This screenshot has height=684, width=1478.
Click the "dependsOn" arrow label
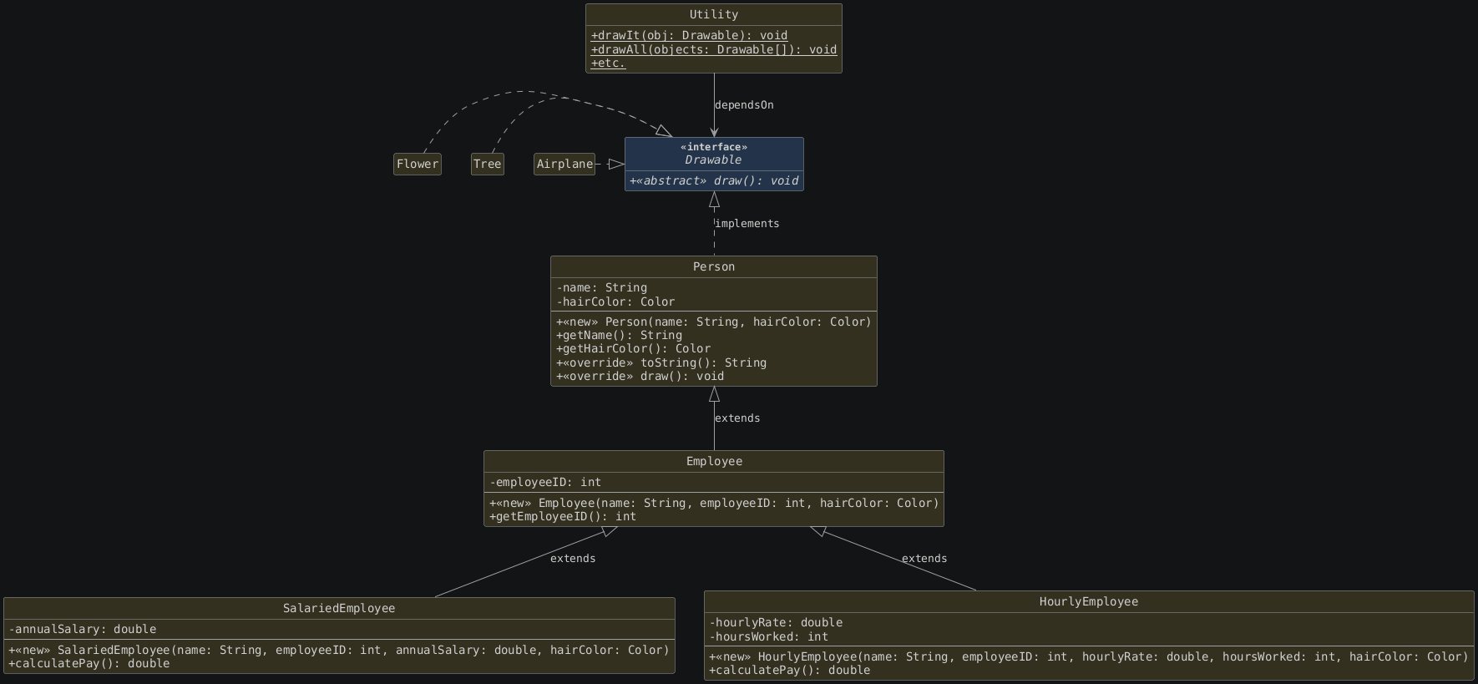click(744, 105)
